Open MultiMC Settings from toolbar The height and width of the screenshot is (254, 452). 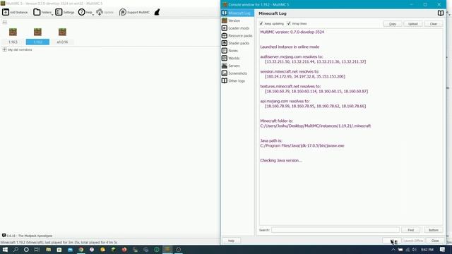(x=65, y=13)
